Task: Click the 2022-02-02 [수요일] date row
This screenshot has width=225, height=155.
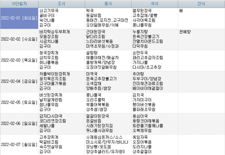Action: [x=19, y=39]
